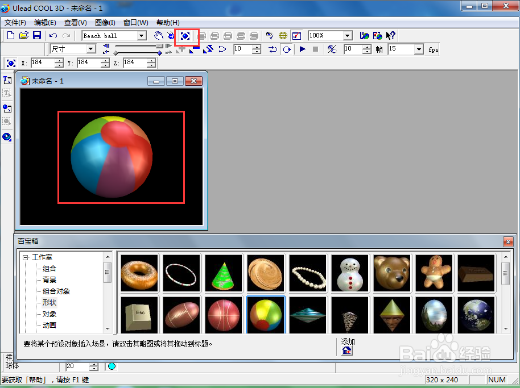
Task: Select the basketball thumbnail
Action: pyautogui.click(x=224, y=315)
